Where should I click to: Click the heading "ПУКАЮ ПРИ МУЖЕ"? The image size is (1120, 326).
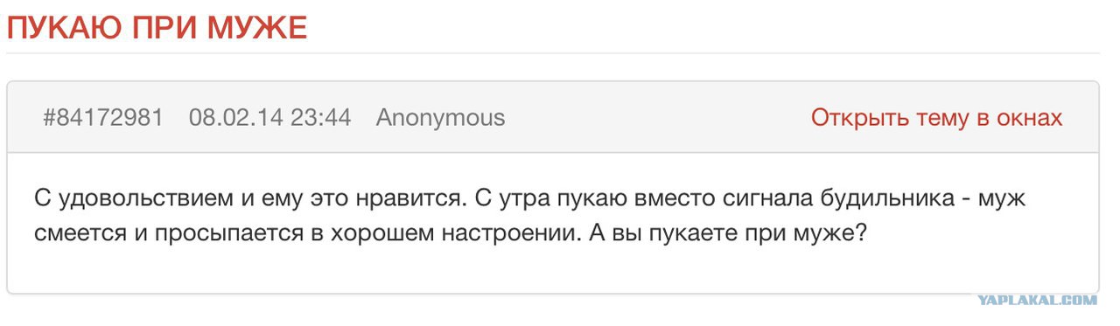pos(157,28)
